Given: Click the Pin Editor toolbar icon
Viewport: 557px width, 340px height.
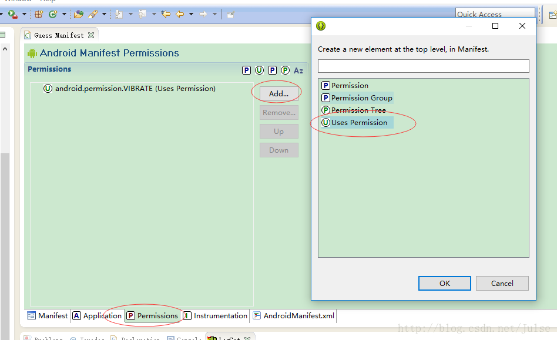Looking at the screenshot, I should [230, 15].
